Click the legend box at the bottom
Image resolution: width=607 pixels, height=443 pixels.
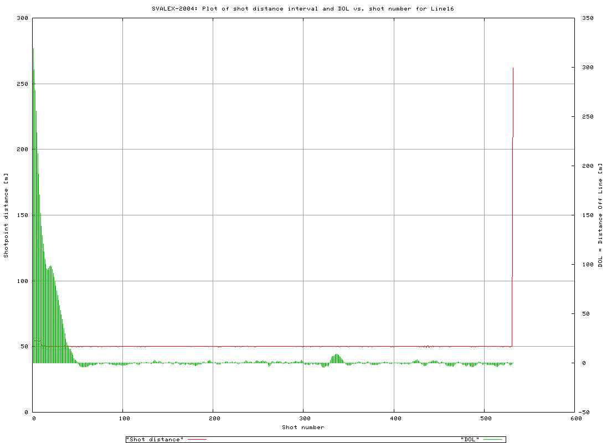click(x=316, y=438)
